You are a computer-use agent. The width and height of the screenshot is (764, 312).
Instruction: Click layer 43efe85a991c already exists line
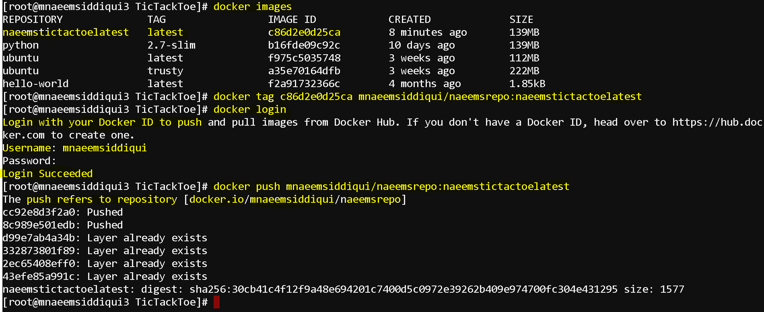coord(105,276)
